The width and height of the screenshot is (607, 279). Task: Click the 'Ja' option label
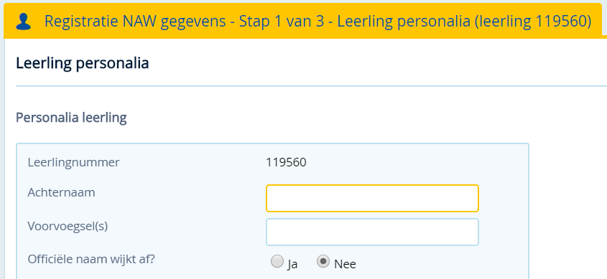pyautogui.click(x=292, y=264)
